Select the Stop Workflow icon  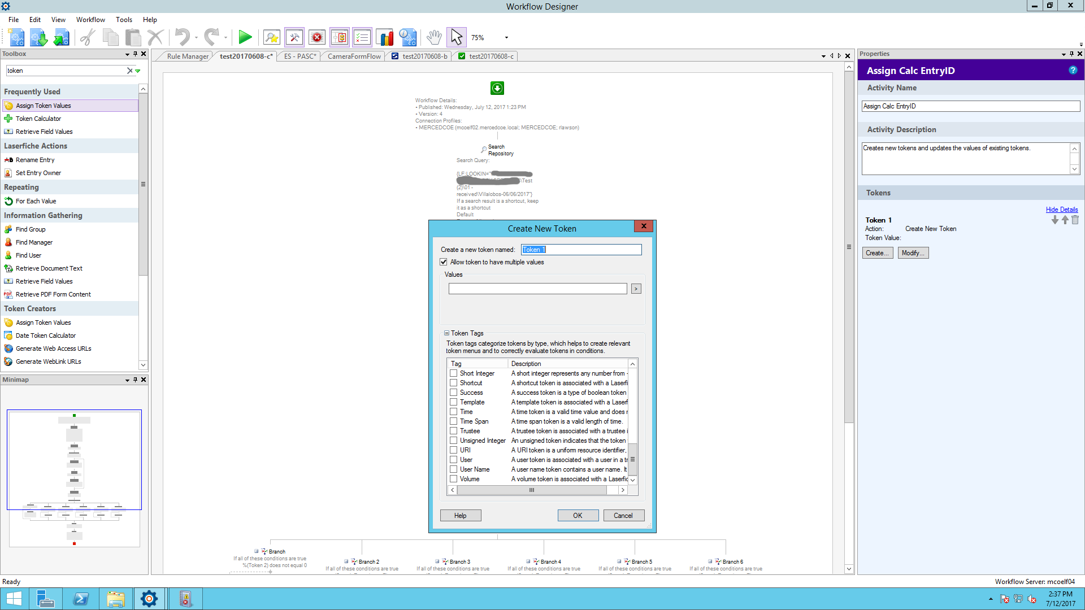click(x=316, y=37)
